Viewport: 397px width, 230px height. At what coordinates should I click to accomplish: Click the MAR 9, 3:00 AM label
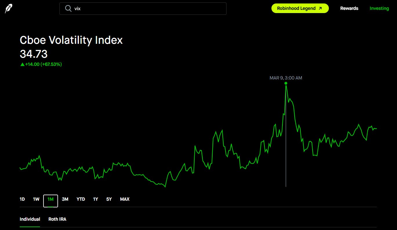click(x=286, y=78)
